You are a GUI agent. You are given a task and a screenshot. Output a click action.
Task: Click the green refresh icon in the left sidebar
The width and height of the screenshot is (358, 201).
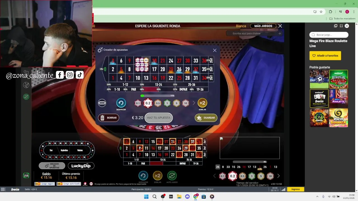(x=26, y=97)
